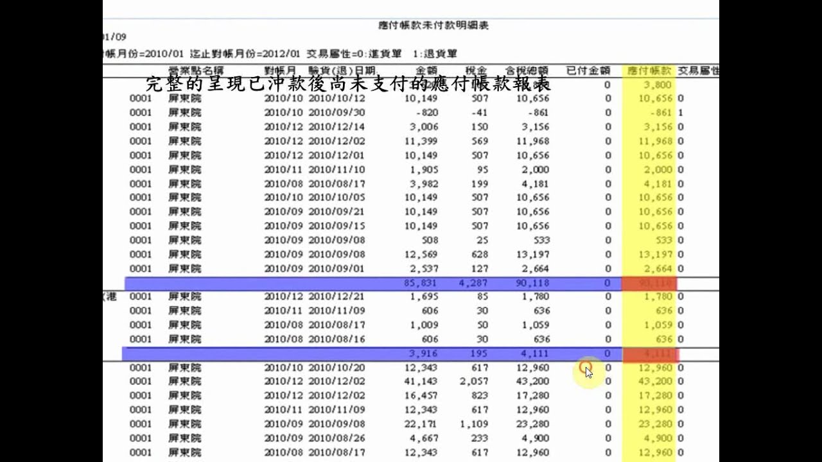Click transaction attribute 1 on the -861 row
The width and height of the screenshot is (822, 462).
tap(681, 112)
